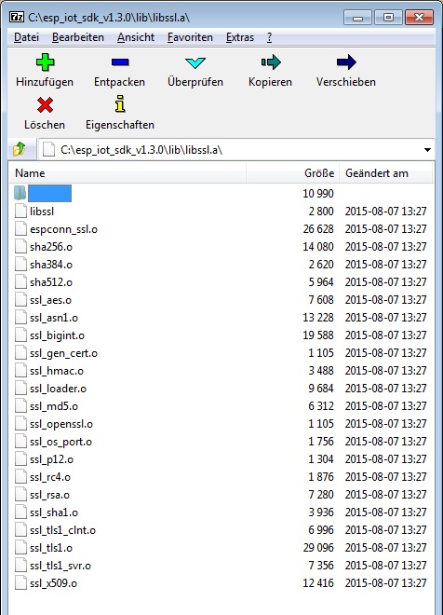Image resolution: width=443 pixels, height=615 pixels.
Task: Close the 7-Zip window
Action: coord(419,18)
